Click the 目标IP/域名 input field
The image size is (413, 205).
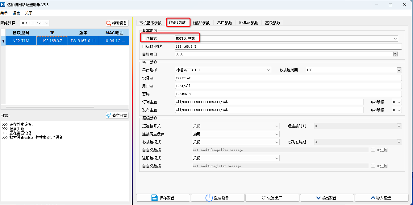(x=288, y=46)
